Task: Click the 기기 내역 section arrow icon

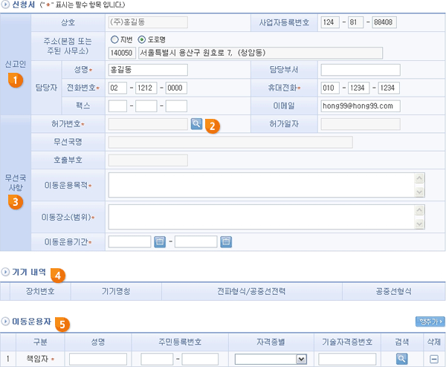Action: coord(6,272)
